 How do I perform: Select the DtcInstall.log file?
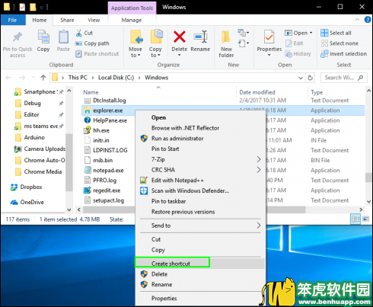(x=110, y=101)
